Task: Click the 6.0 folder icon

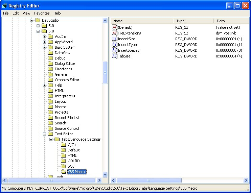Action: pyautogui.click(x=44, y=31)
